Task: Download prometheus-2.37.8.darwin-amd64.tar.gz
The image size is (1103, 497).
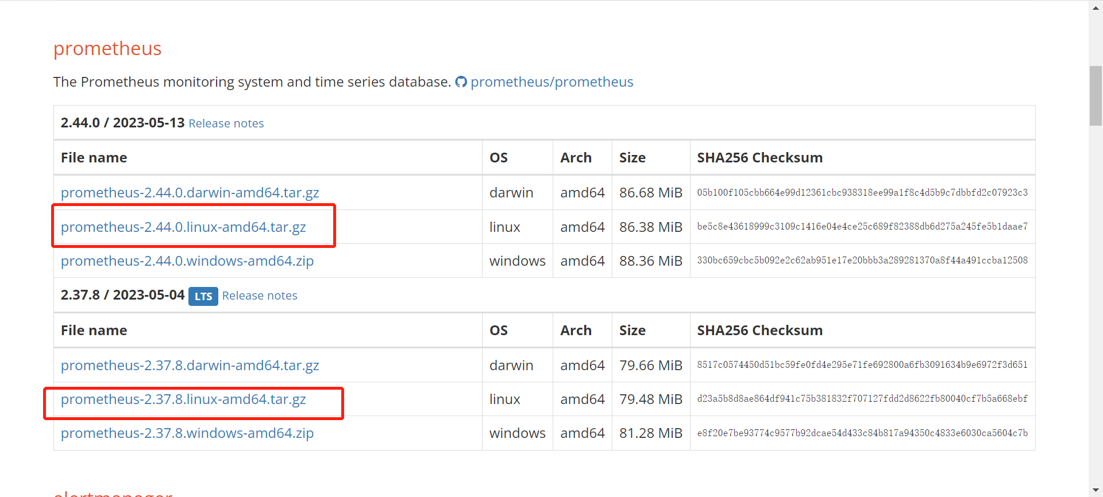Action: [190, 366]
